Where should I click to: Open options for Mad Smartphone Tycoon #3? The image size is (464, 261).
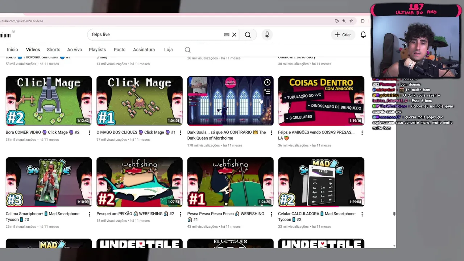(x=90, y=214)
